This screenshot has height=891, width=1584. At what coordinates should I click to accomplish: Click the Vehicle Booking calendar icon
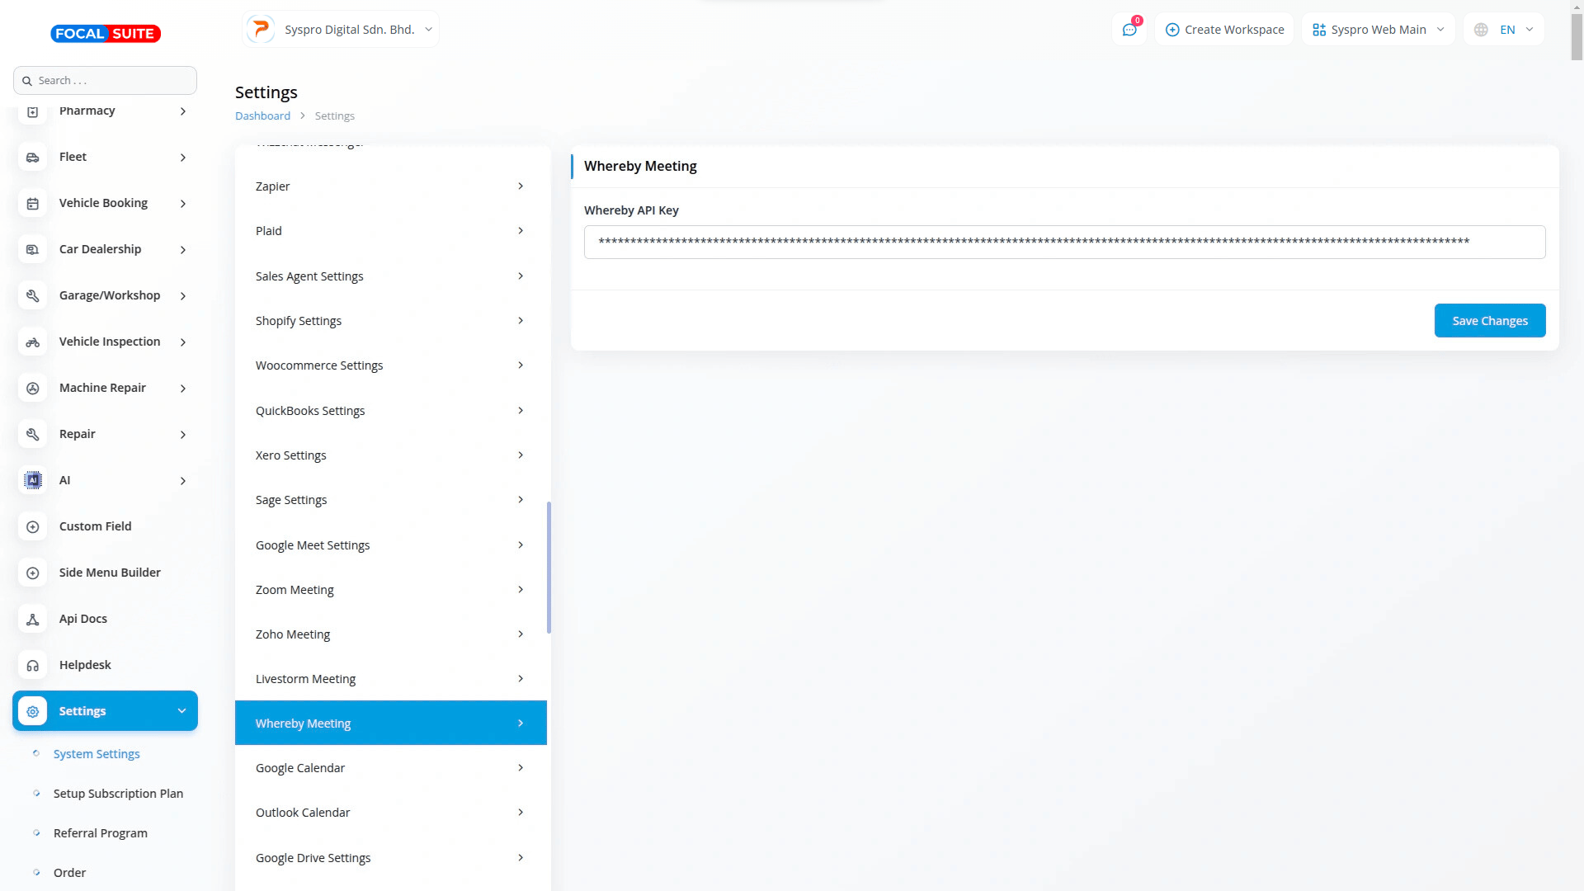click(x=33, y=203)
